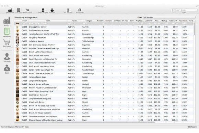
Task: Click Round Table Mat w/Crows 20" name
Action: [x=41, y=74]
